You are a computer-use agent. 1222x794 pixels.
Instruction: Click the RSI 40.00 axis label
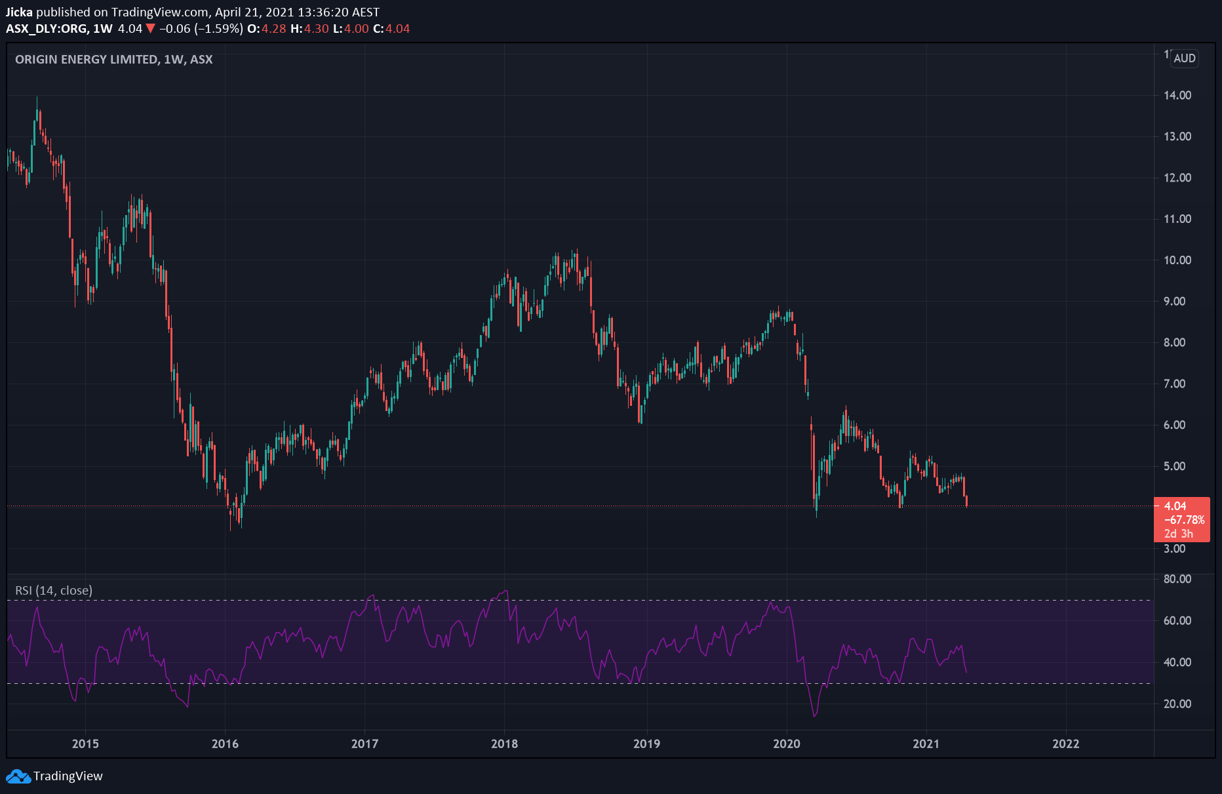[x=1177, y=663]
